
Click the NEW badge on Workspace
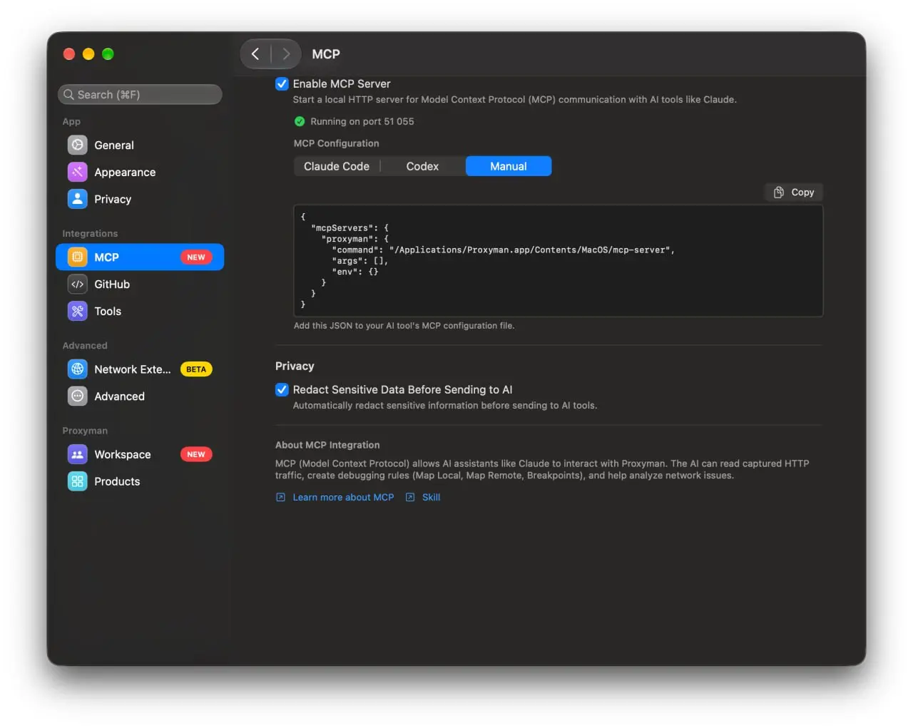(196, 454)
